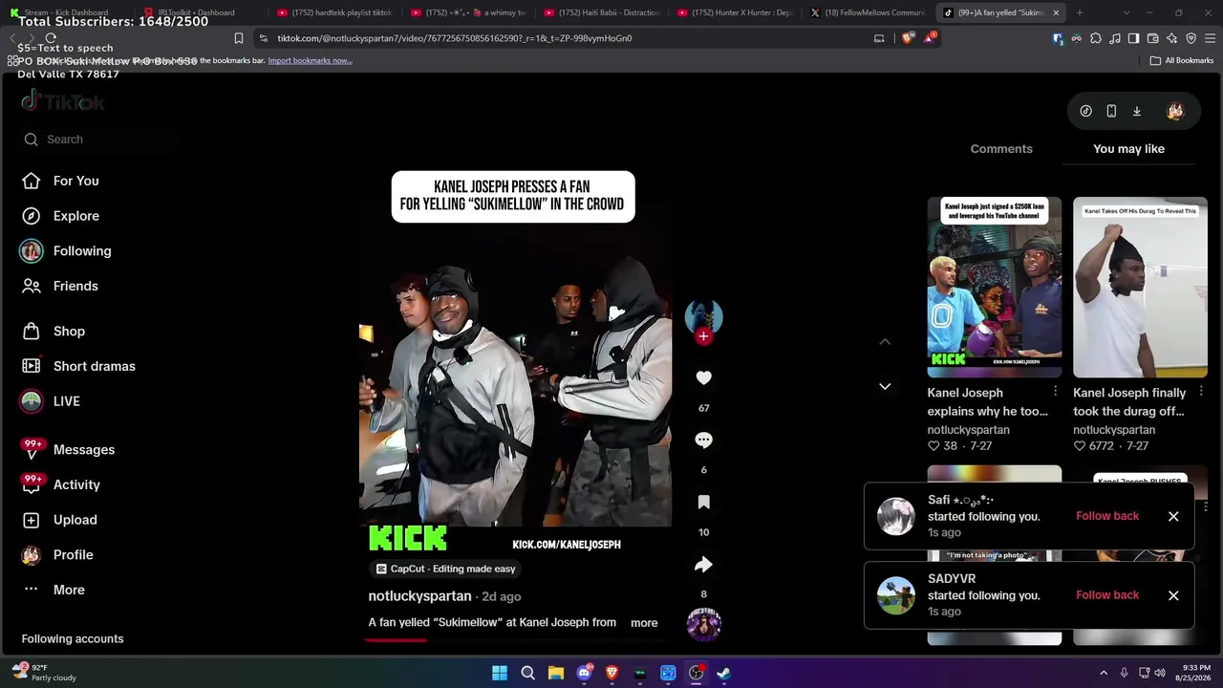Open Windows taskbar search
The image size is (1223, 688).
[x=527, y=673]
